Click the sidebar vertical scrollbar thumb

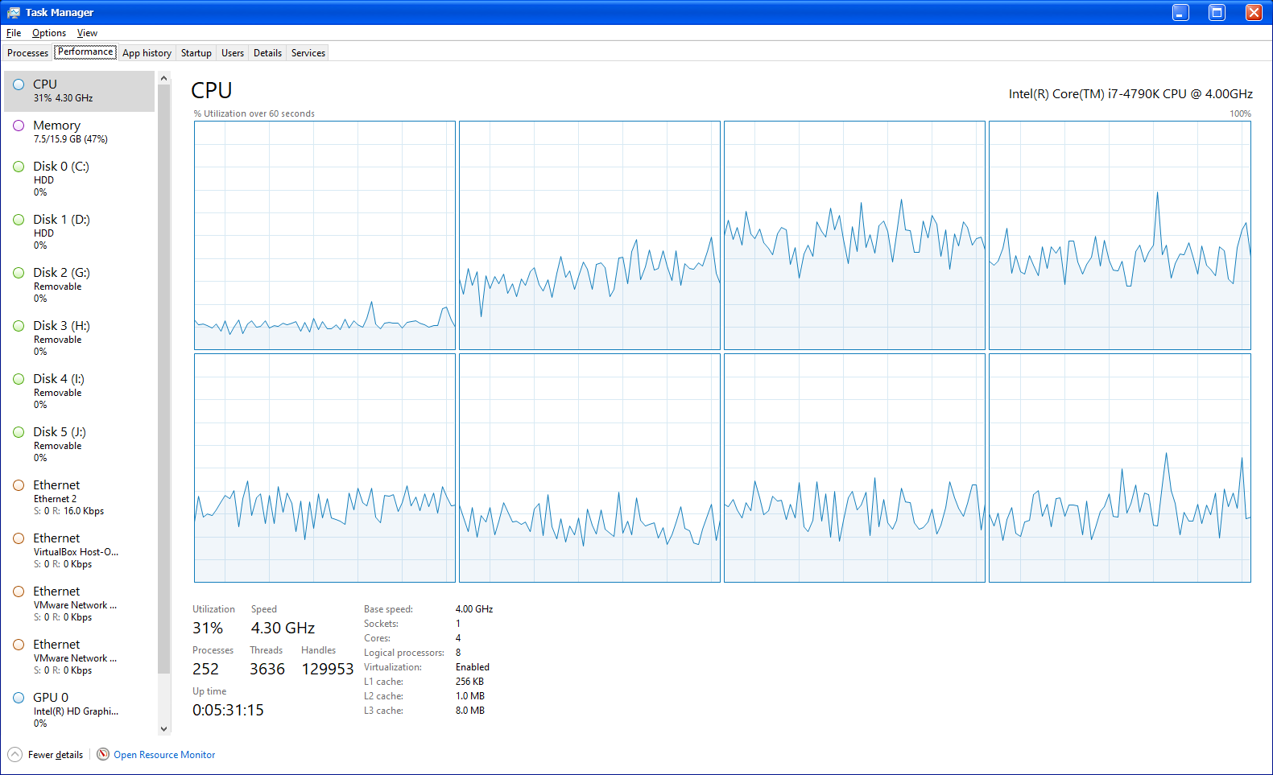pyautogui.click(x=164, y=379)
